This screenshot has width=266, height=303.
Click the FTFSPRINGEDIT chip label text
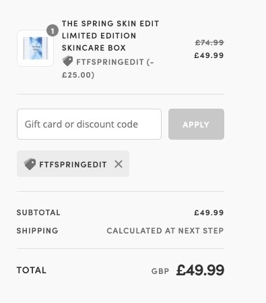[73, 165]
